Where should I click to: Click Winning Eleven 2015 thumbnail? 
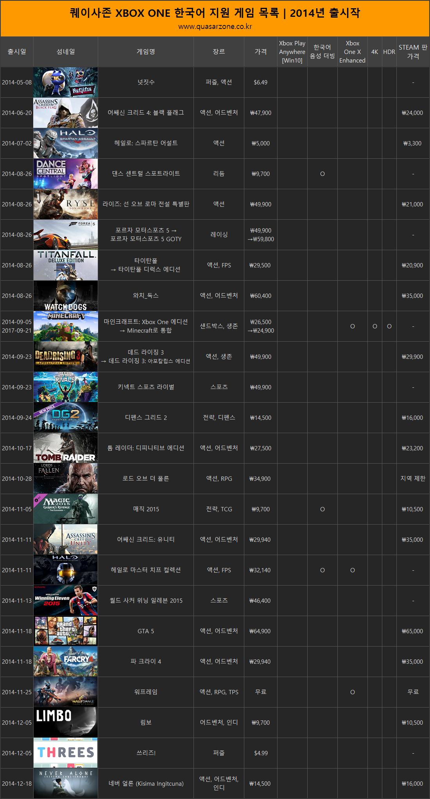[x=66, y=601]
